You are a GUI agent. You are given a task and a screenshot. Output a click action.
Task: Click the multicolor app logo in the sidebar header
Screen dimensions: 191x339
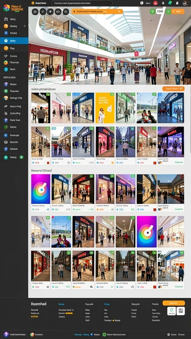(x=6, y=8)
